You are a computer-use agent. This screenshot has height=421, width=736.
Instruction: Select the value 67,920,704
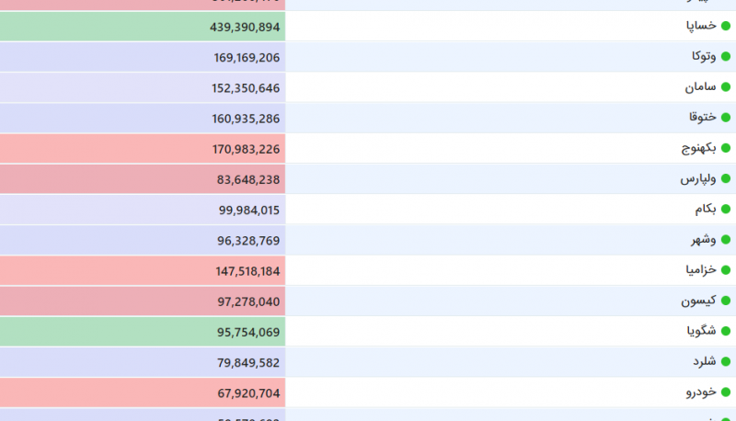coord(248,393)
